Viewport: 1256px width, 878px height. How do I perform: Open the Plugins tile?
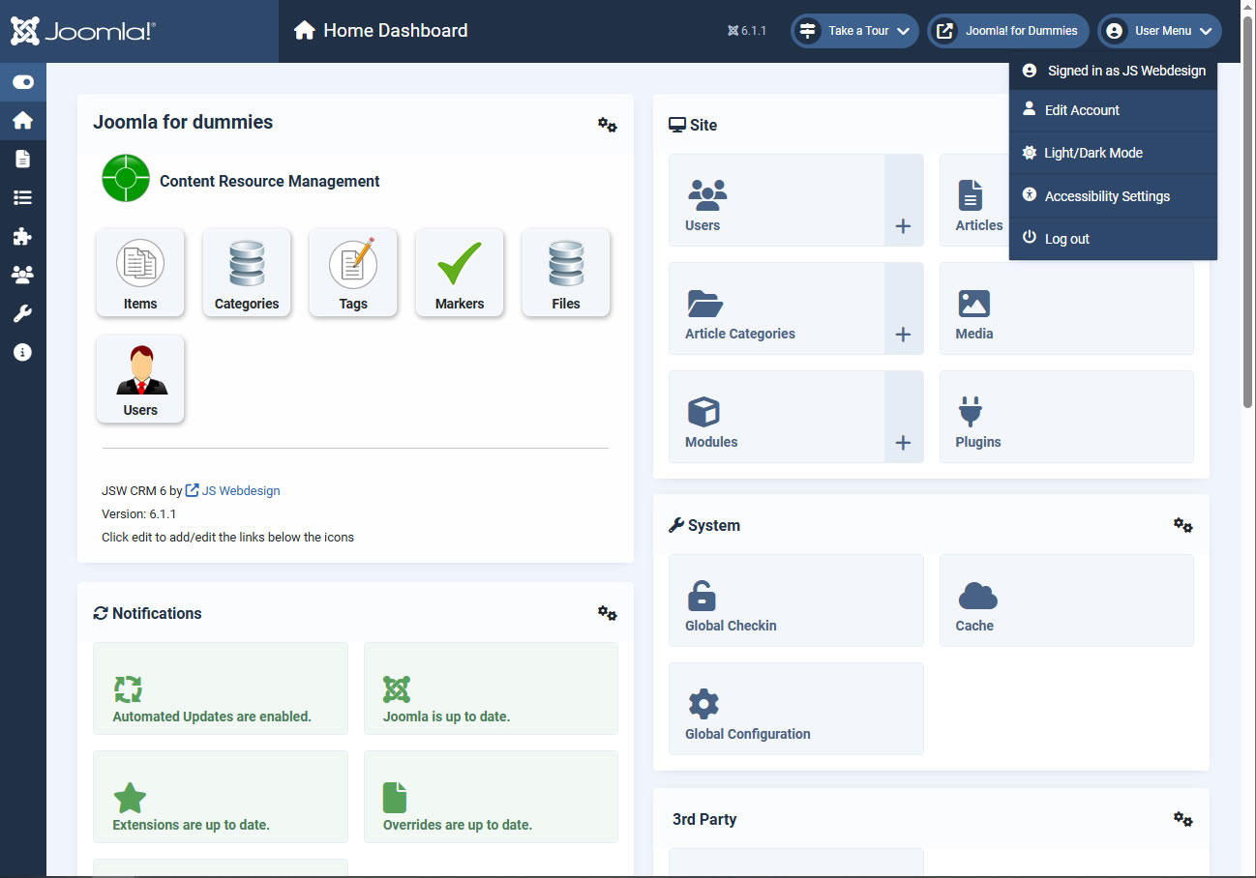coord(1066,417)
